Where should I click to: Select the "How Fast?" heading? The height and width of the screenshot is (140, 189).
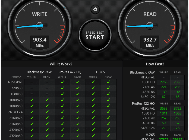[155, 64]
